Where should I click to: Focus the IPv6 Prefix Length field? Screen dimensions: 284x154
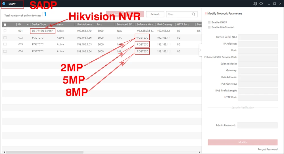coord(258,91)
